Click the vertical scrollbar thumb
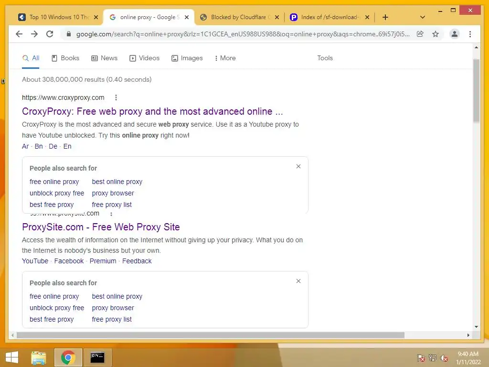This screenshot has width=489, height=367. point(476,90)
